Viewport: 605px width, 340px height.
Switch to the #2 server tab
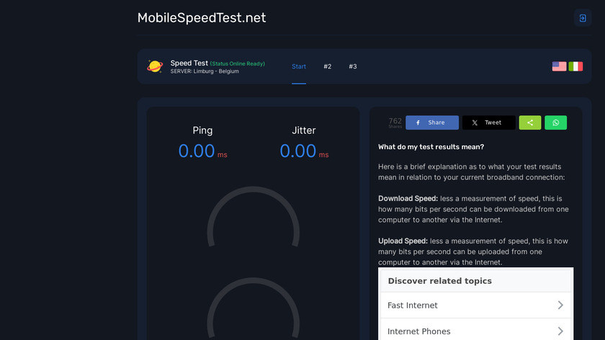[x=328, y=66]
